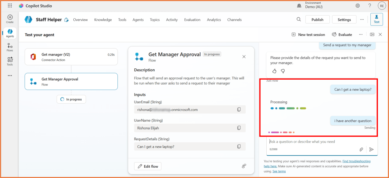Click Create in the left sidebar
The width and height of the screenshot is (389, 178).
10,19
